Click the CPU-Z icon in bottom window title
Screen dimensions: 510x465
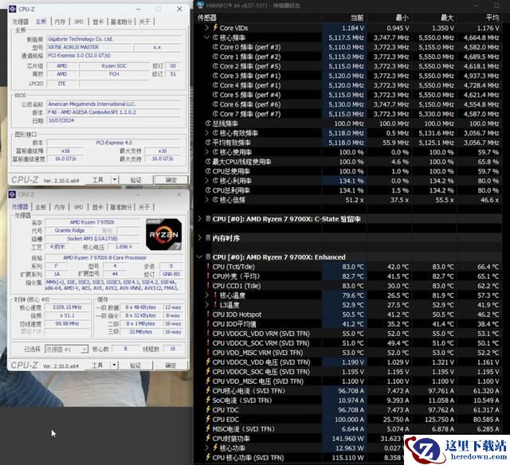point(13,194)
